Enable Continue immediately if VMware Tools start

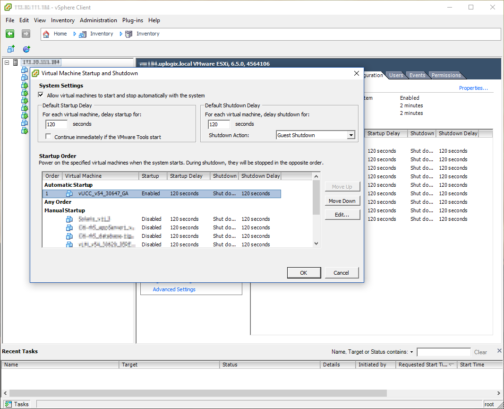click(x=49, y=137)
